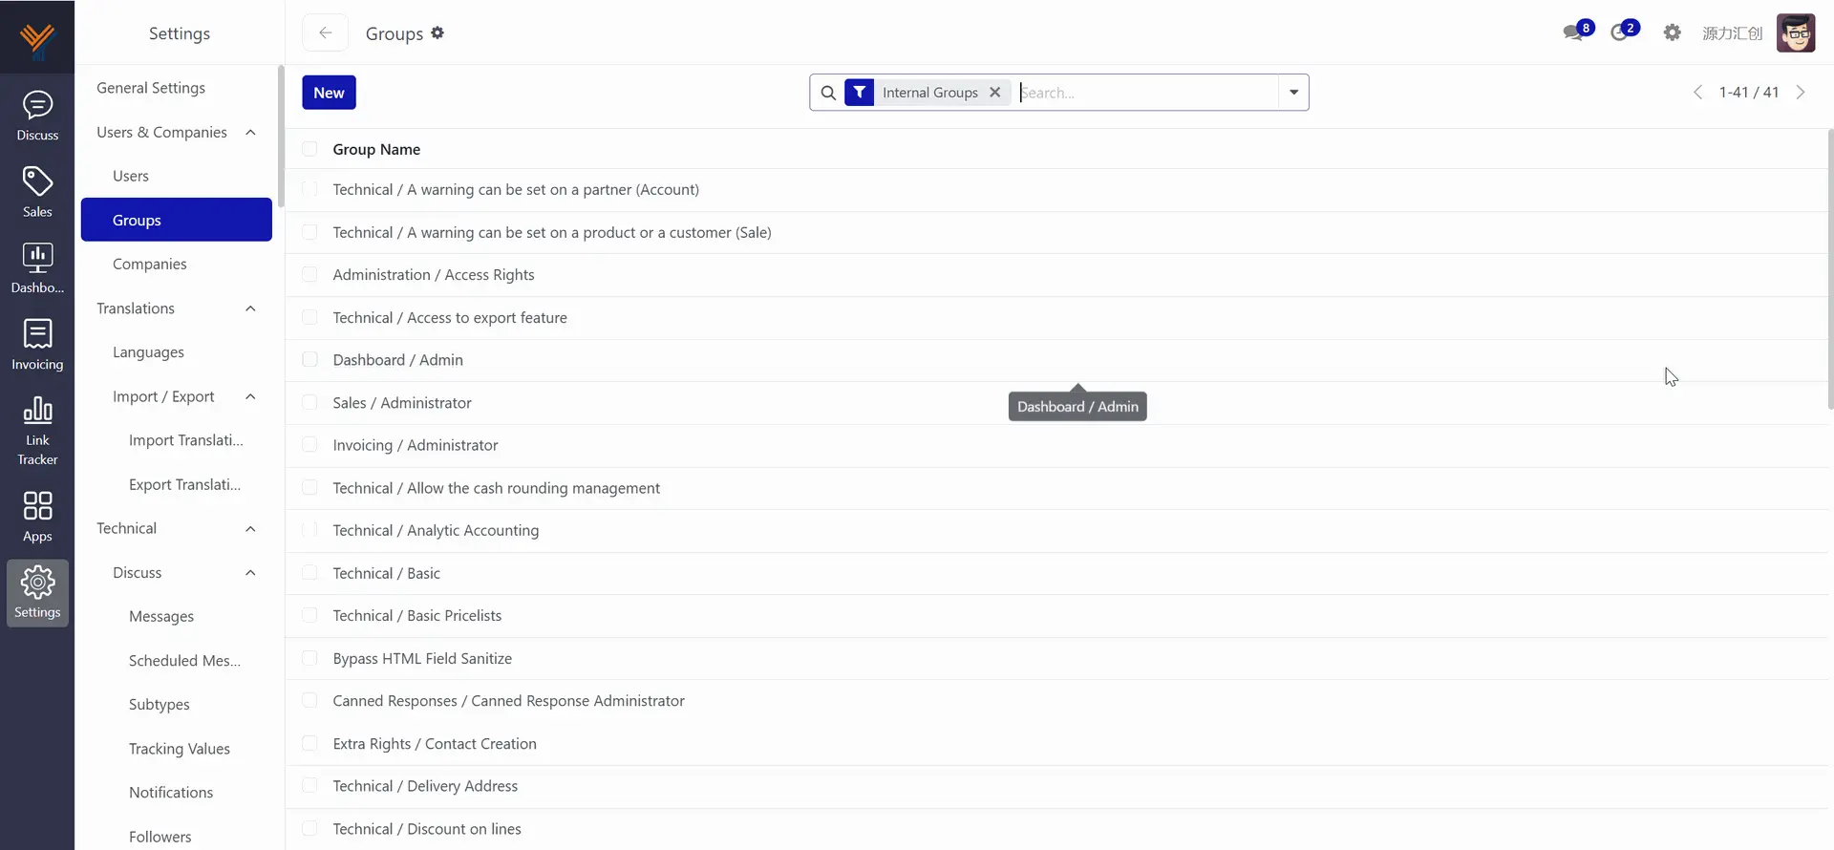Viewport: 1834px width, 850px height.
Task: Toggle the select-all checkbox beside Group Name
Action: point(309,149)
